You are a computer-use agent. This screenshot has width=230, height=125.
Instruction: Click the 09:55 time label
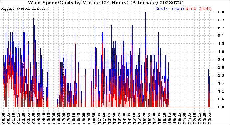point(89,118)
